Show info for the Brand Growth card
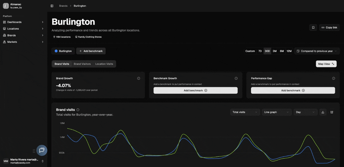Viewport: 344px width, 167px height. click(139, 79)
